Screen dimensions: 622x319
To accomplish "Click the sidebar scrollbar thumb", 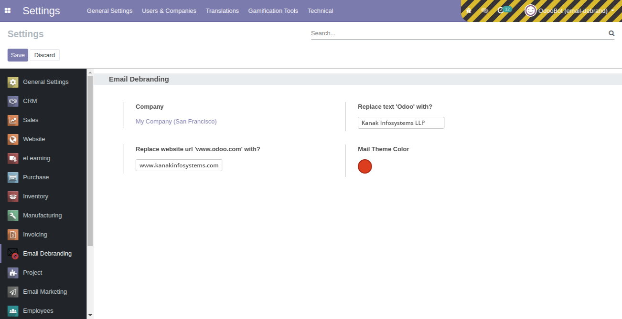I will (90, 161).
